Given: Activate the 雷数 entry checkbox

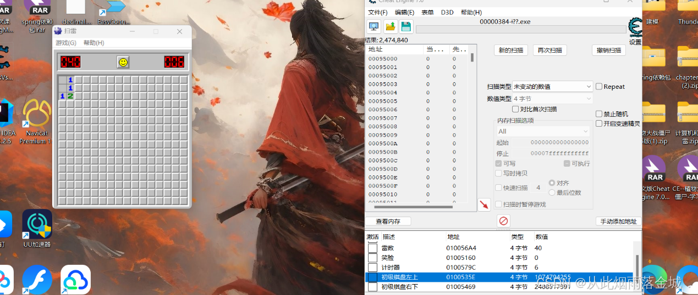Looking at the screenshot, I should click(373, 248).
